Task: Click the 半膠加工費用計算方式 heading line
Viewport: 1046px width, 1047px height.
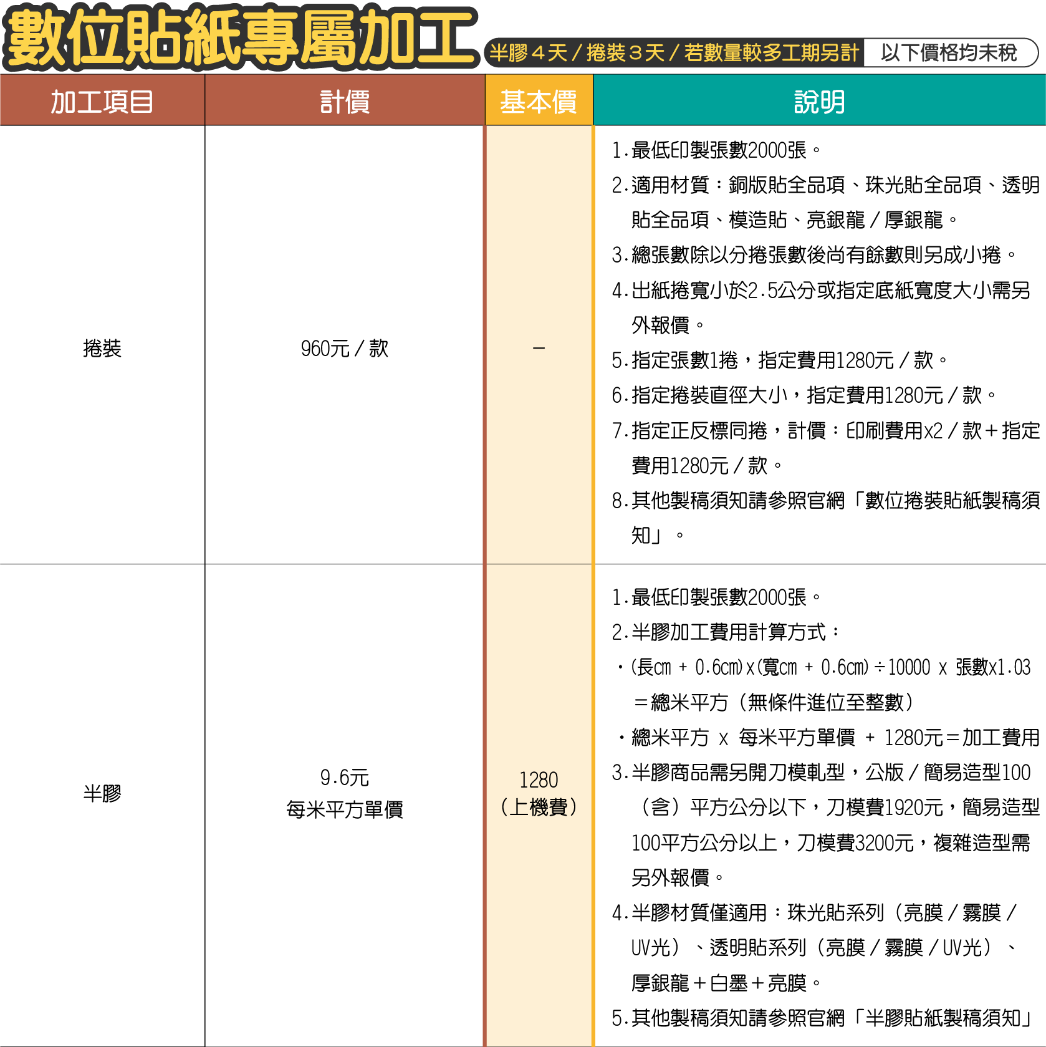Action: click(x=726, y=632)
